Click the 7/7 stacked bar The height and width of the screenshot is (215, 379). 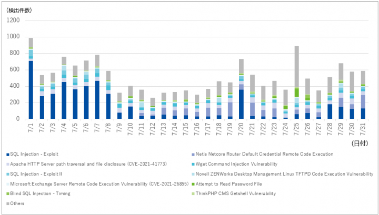[97, 87]
